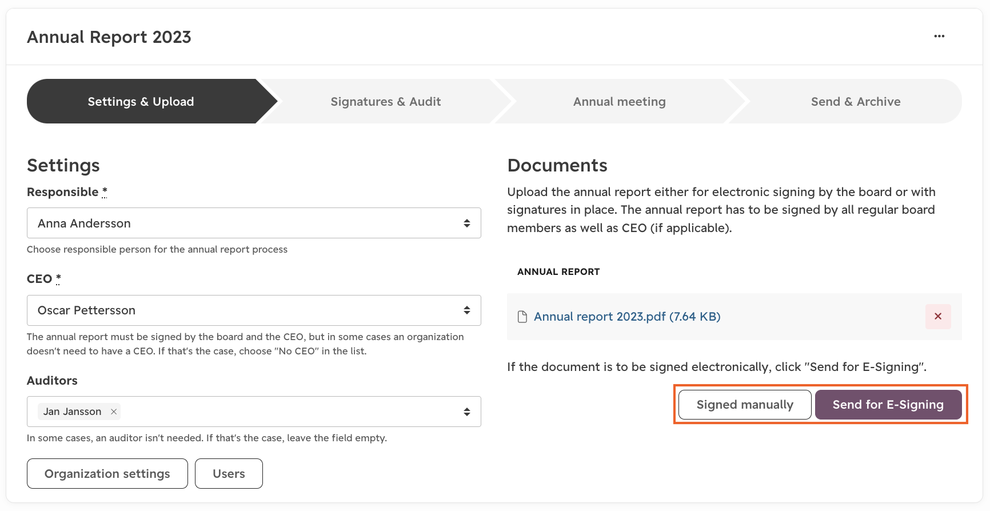Click the Settings heading
The height and width of the screenshot is (511, 990).
point(63,165)
